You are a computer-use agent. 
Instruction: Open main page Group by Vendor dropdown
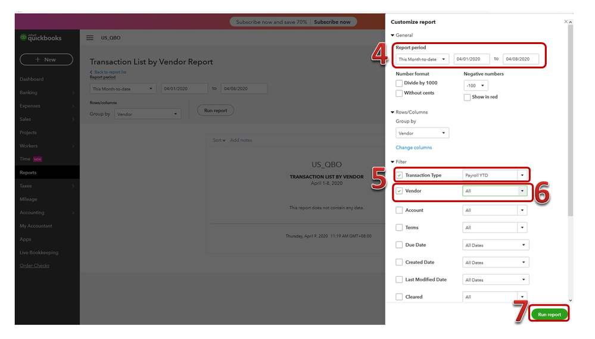(148, 114)
